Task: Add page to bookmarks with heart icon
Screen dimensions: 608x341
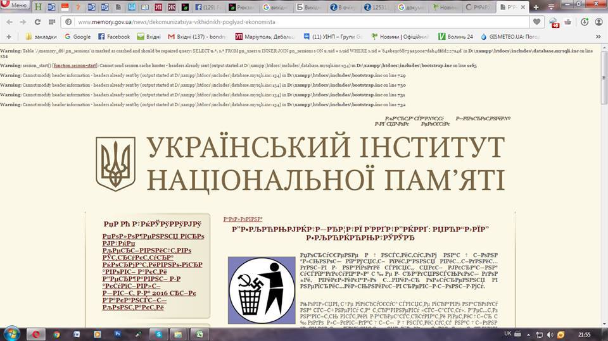Action: point(536,22)
